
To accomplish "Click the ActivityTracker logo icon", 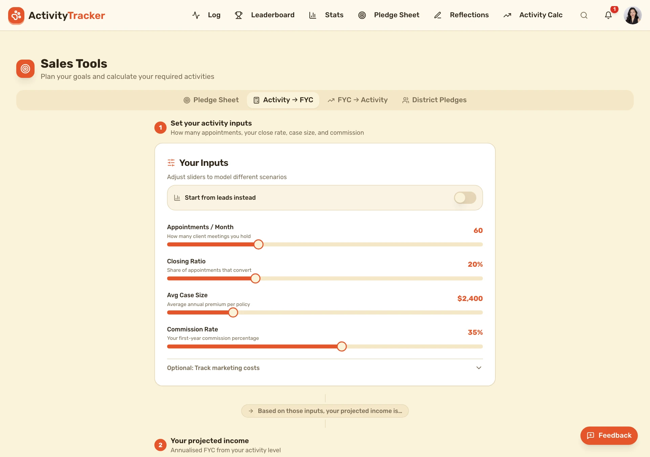I will point(16,15).
